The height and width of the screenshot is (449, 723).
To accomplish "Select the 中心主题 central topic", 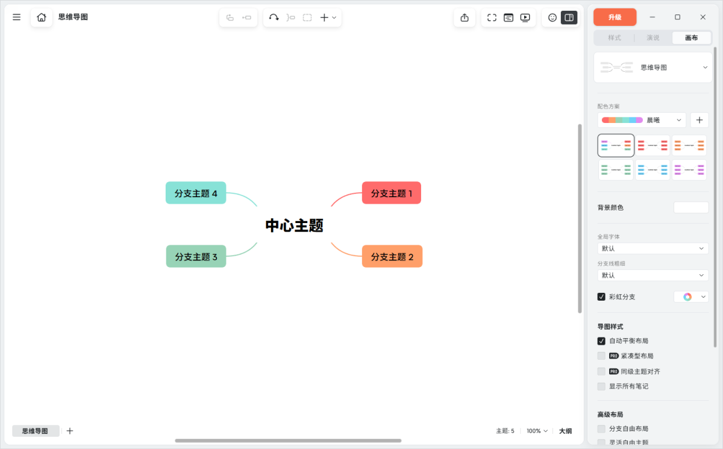I will pos(295,225).
